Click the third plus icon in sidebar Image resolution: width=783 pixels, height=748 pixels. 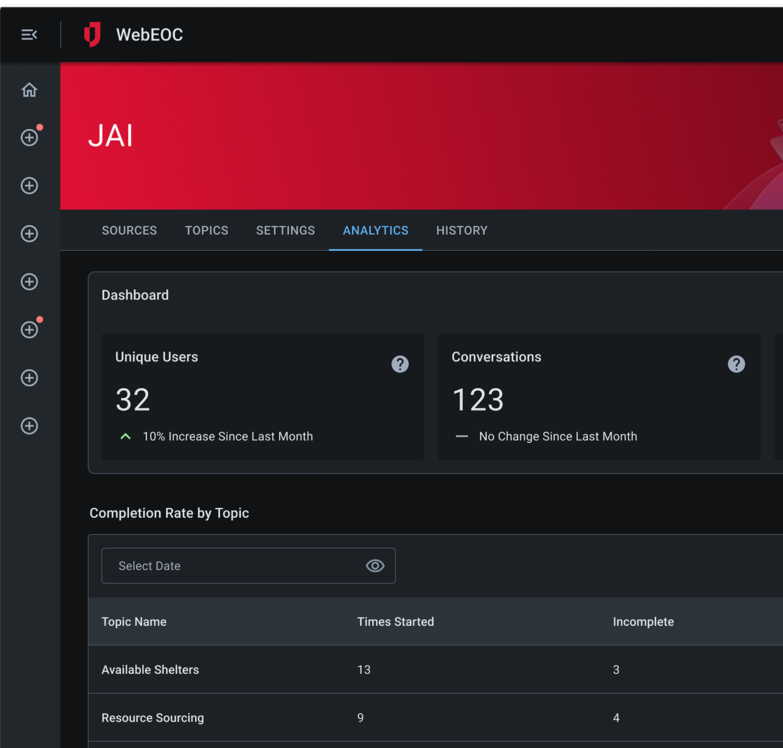[29, 233]
